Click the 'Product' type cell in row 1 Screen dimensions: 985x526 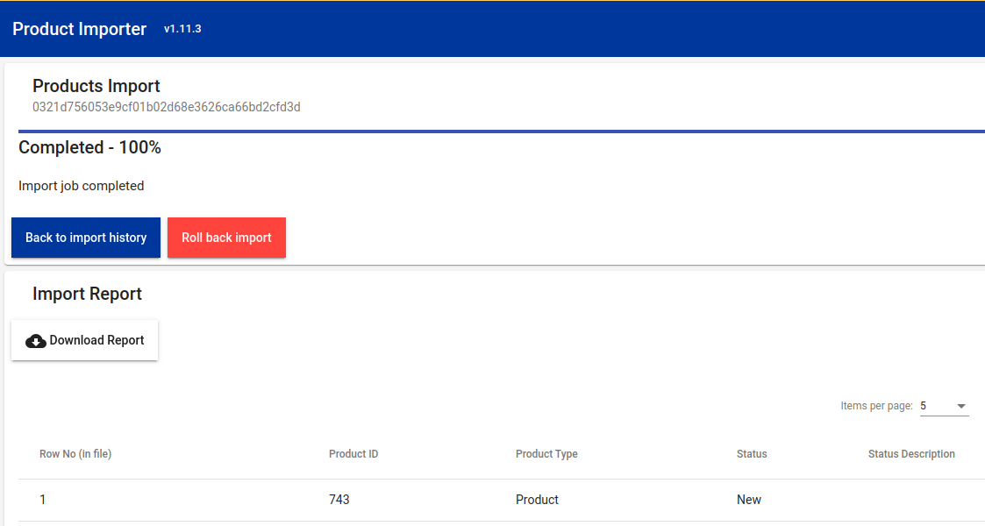[x=537, y=500]
